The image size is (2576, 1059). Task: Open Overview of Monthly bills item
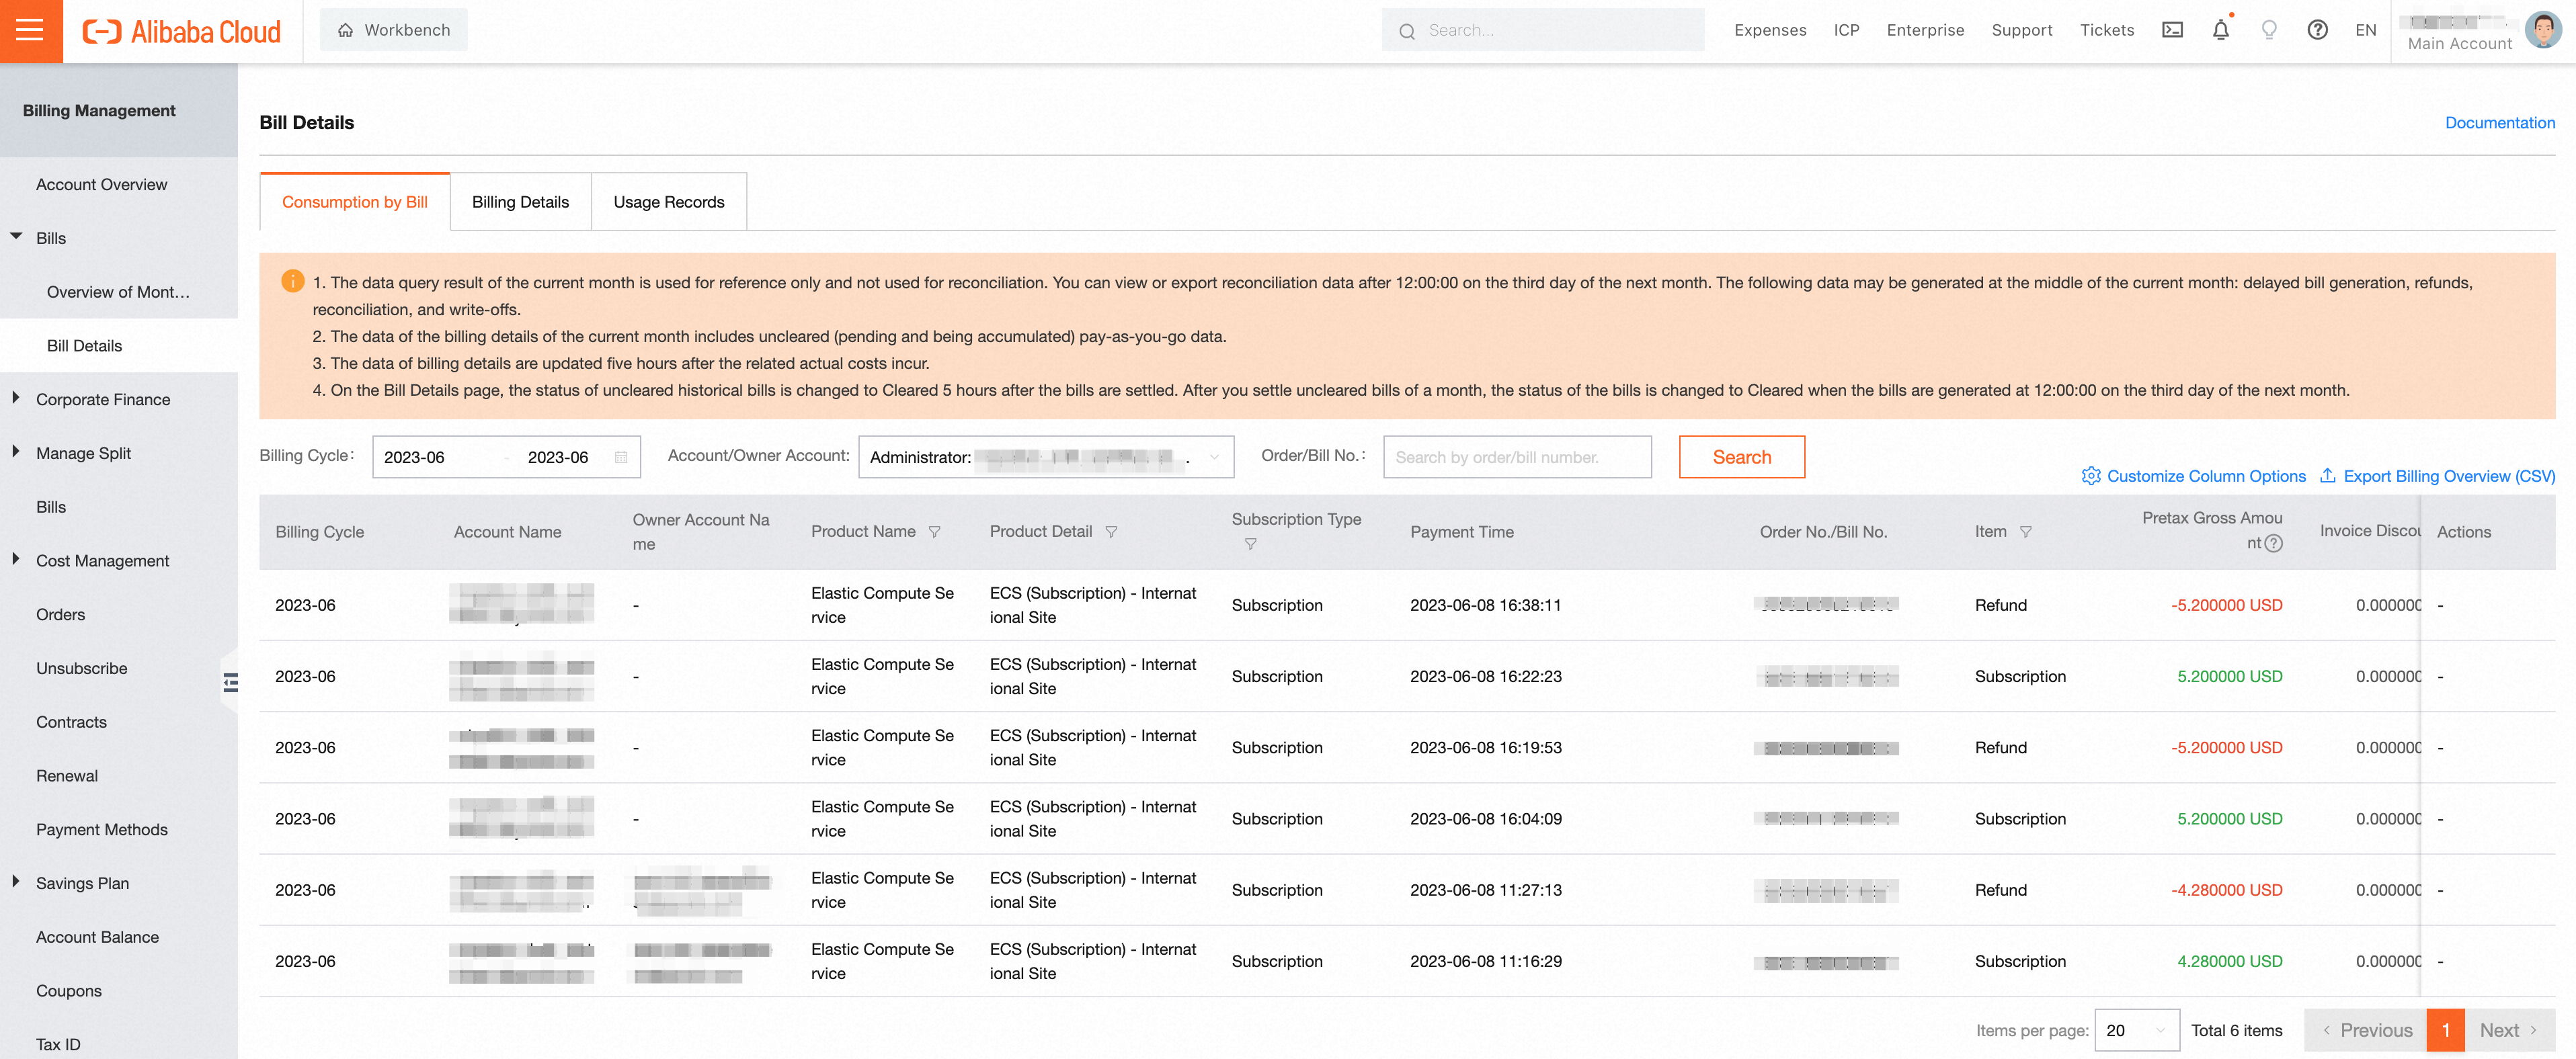tap(119, 292)
